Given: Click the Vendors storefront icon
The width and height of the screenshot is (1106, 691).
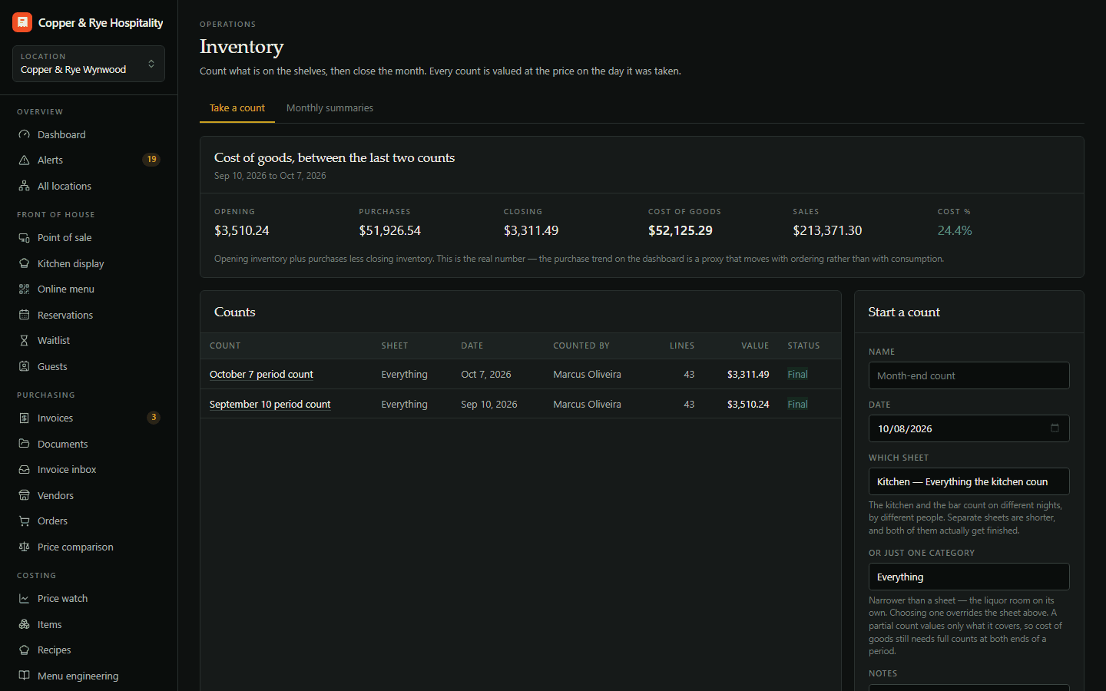Looking at the screenshot, I should point(24,495).
